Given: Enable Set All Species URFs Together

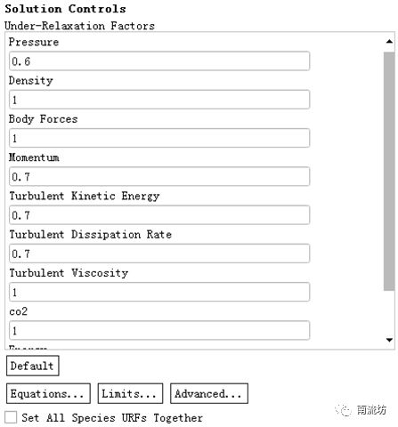Looking at the screenshot, I should point(11,417).
